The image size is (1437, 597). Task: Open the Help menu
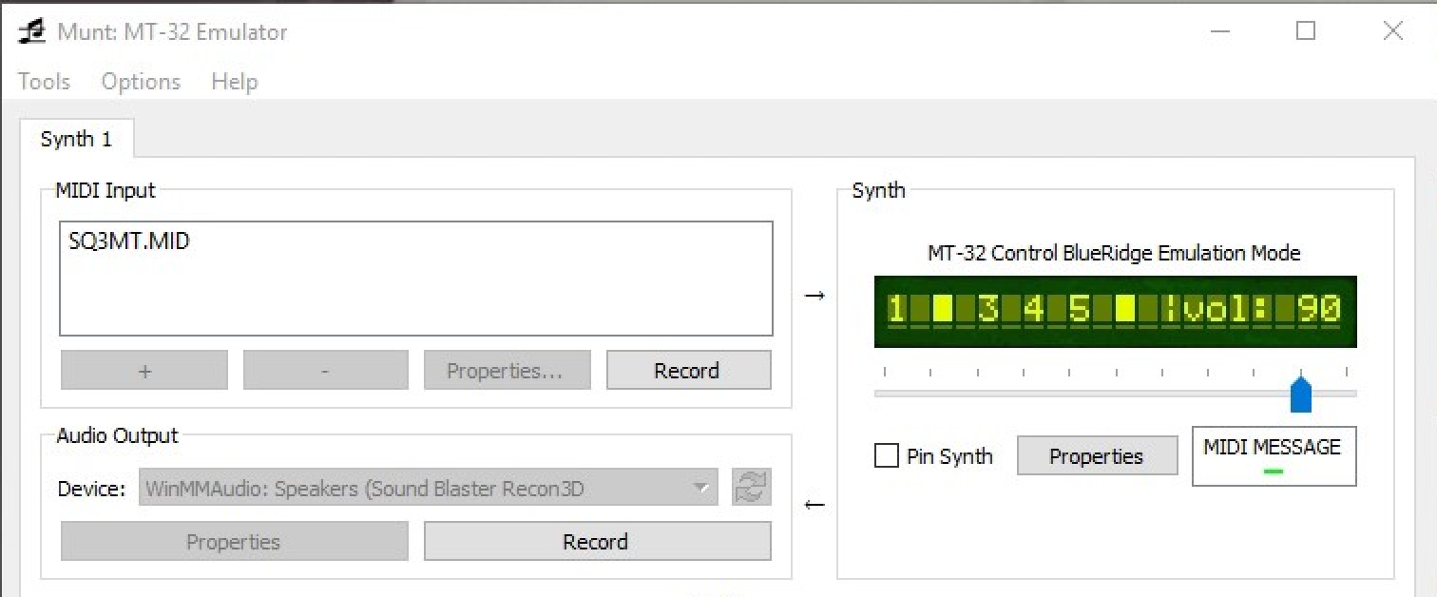(x=234, y=82)
